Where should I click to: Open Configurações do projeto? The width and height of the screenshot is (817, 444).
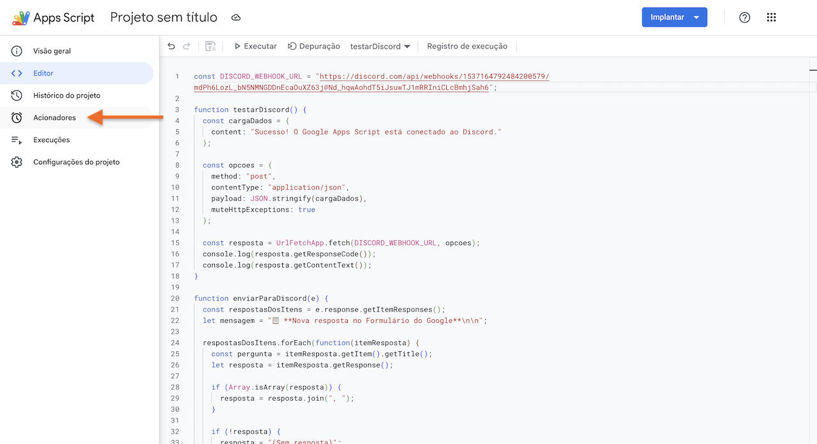coord(77,162)
